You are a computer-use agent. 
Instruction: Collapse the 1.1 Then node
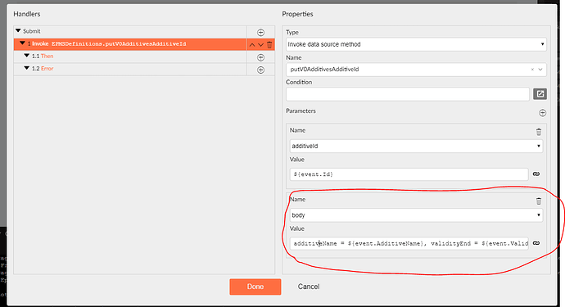[27, 56]
